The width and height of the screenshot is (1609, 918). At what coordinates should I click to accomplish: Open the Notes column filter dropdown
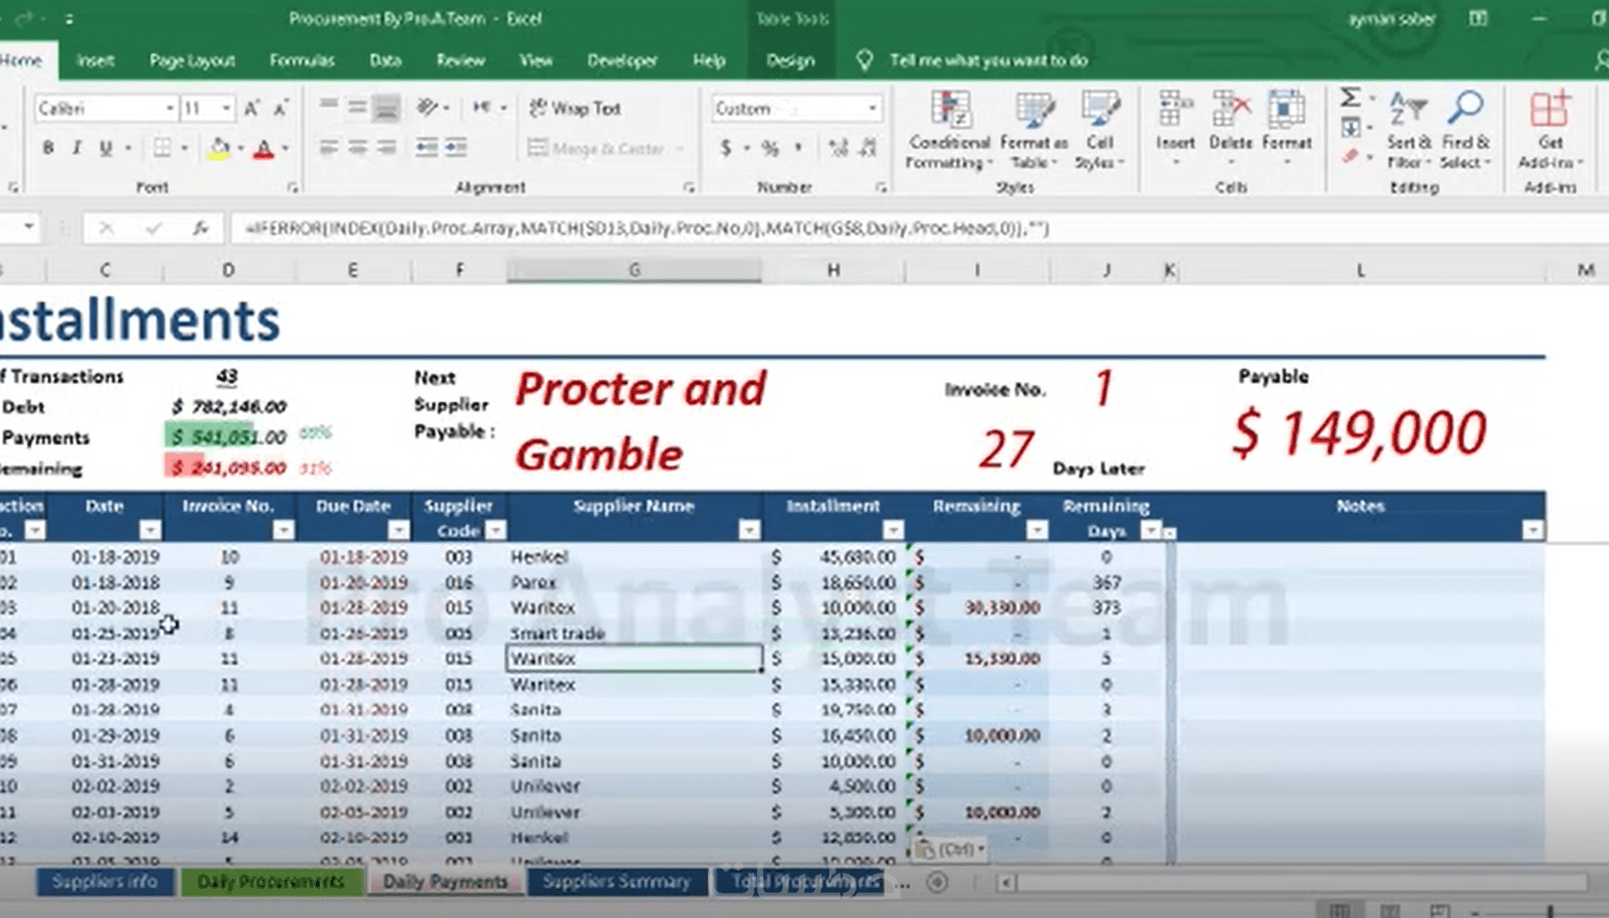click(x=1532, y=530)
